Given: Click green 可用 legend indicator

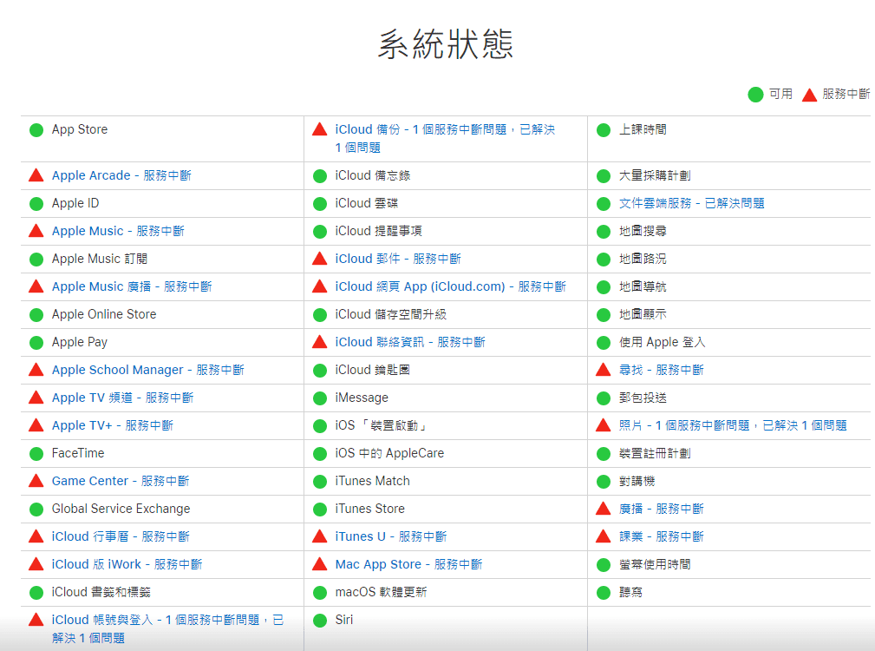Looking at the screenshot, I should point(755,95).
